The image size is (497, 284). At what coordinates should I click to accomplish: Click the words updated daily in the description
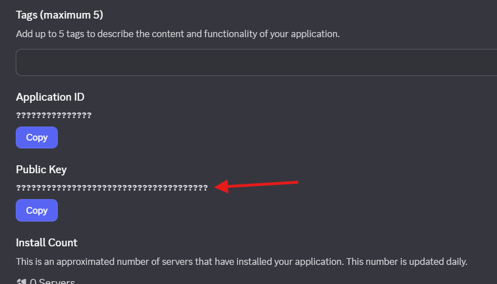coord(438,262)
